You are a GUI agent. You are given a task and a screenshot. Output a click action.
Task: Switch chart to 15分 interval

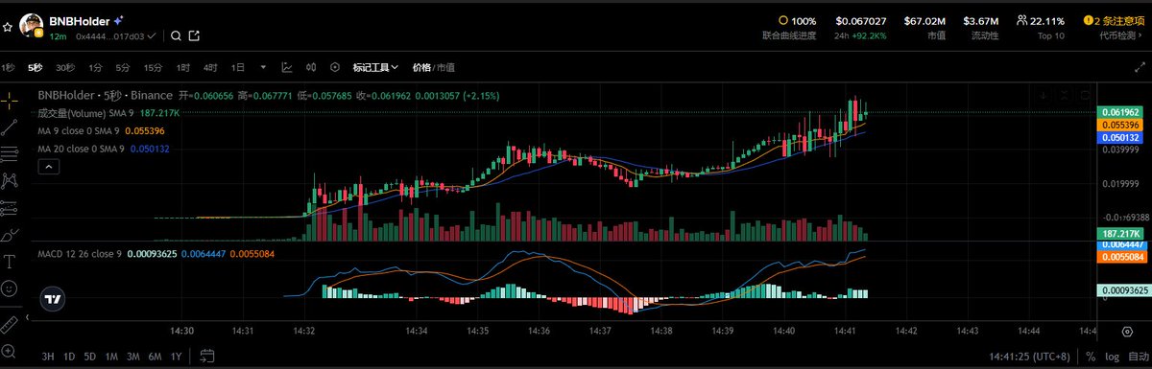(x=153, y=68)
